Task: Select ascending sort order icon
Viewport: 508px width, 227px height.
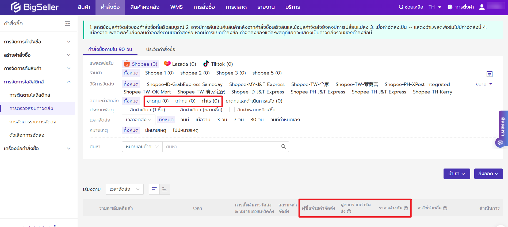Action: [x=165, y=189]
